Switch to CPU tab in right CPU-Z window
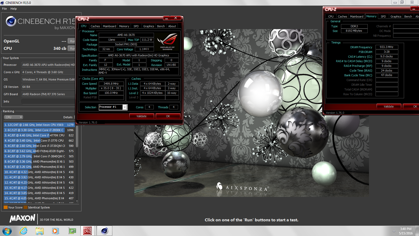 click(x=331, y=17)
